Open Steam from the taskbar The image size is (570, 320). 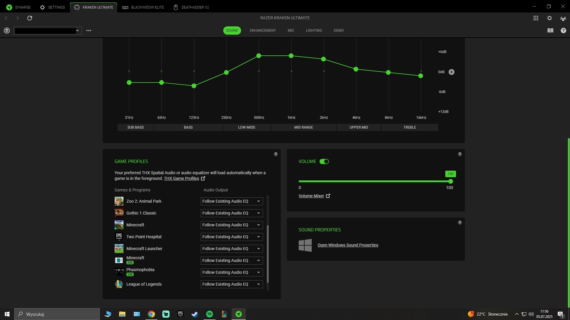195,314
